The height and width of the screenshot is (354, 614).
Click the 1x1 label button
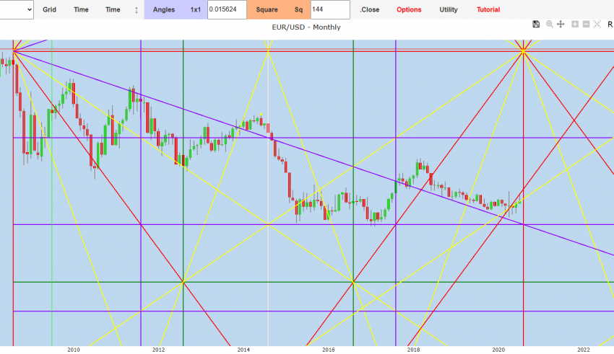pyautogui.click(x=196, y=9)
